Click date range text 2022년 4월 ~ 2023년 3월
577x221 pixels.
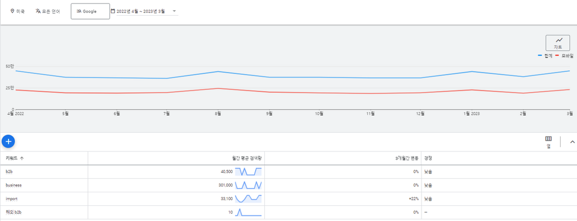[140, 11]
